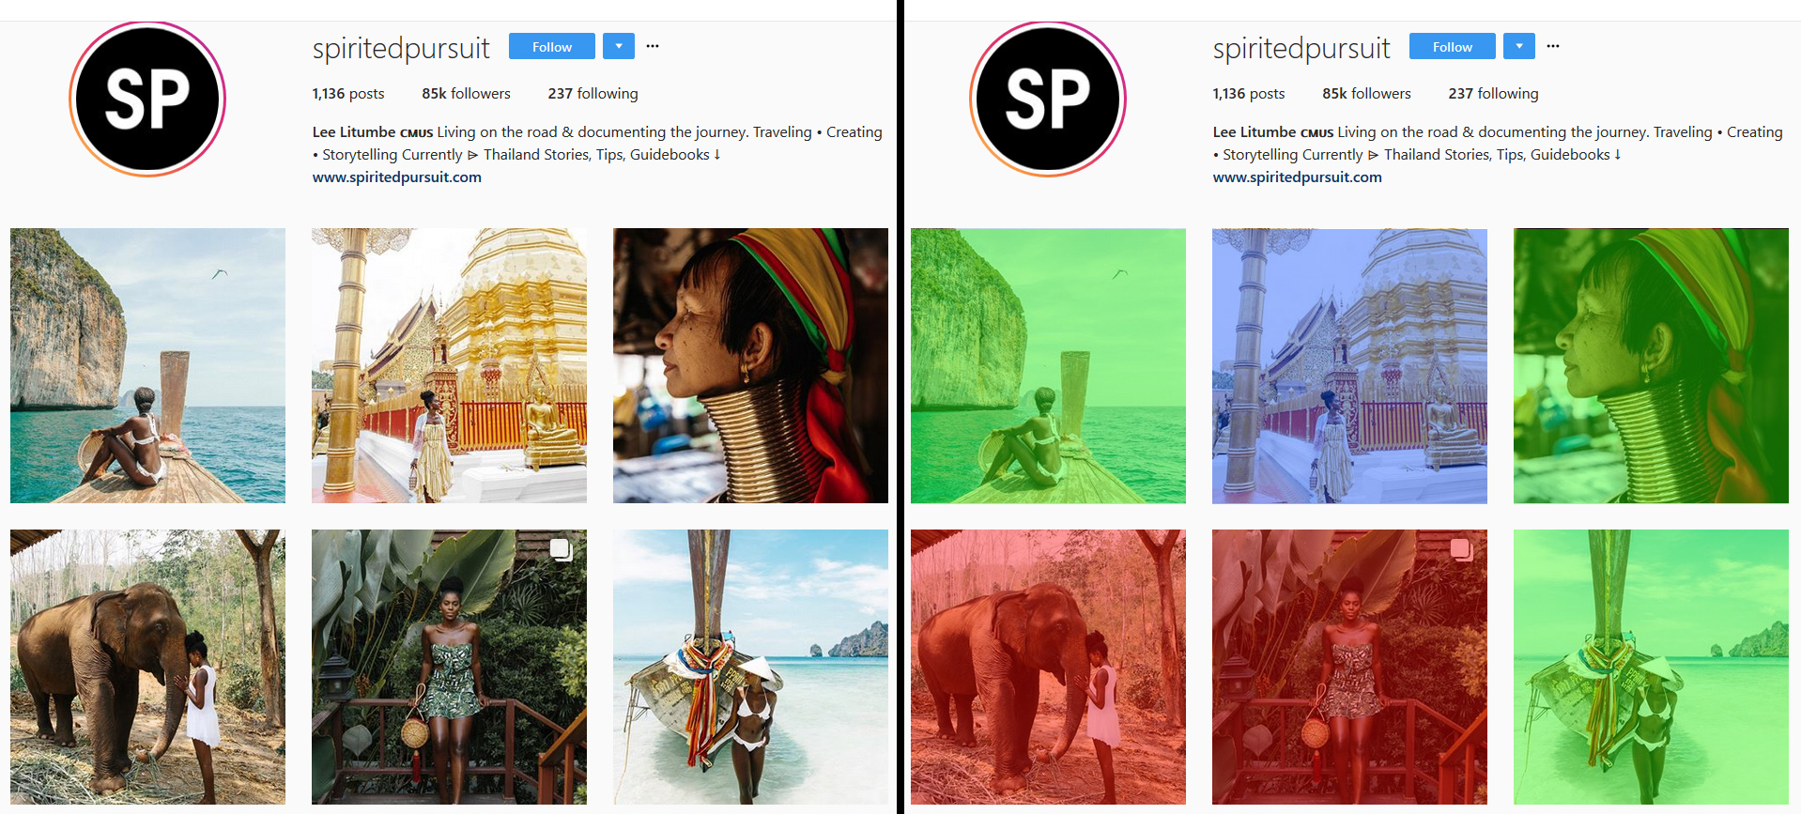View the right 237 following list

pos(1493,94)
